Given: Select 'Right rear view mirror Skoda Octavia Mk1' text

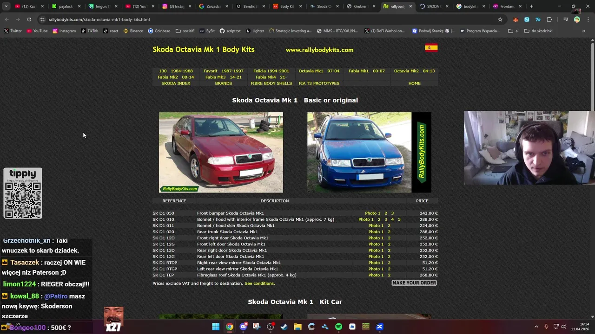Looking at the screenshot, I should pos(239,263).
